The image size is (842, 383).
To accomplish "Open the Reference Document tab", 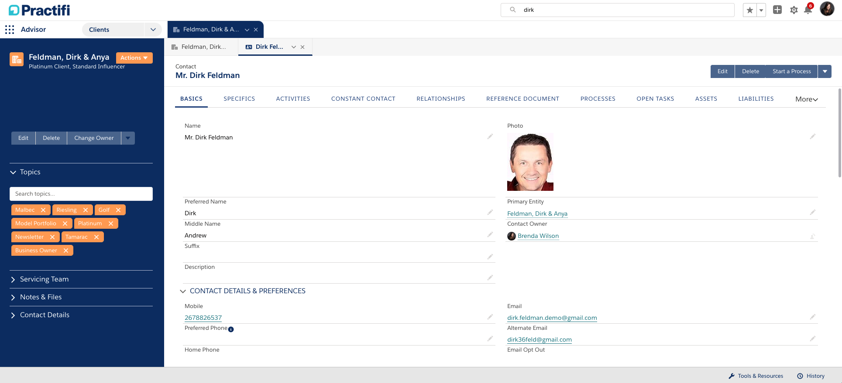I will pos(522,99).
